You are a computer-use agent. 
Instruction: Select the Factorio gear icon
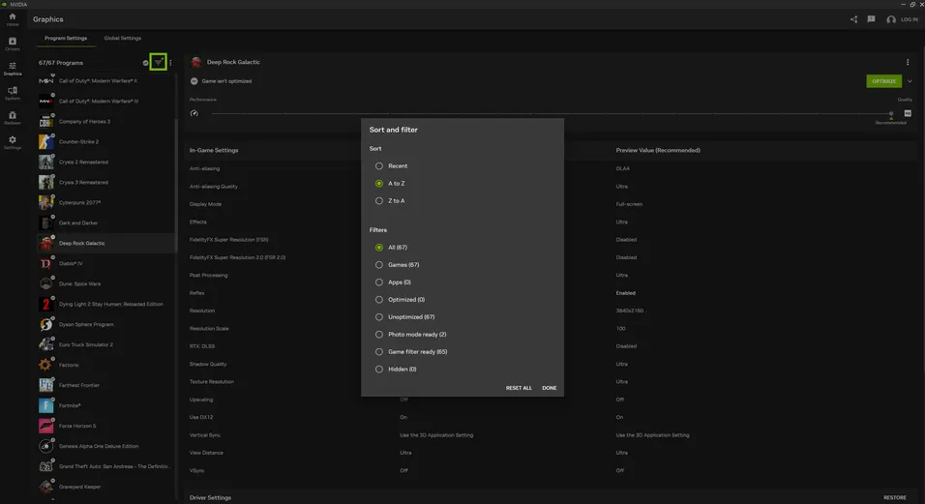tap(46, 365)
